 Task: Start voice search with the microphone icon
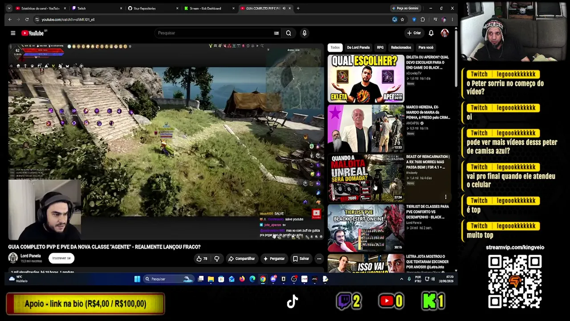pyautogui.click(x=305, y=33)
